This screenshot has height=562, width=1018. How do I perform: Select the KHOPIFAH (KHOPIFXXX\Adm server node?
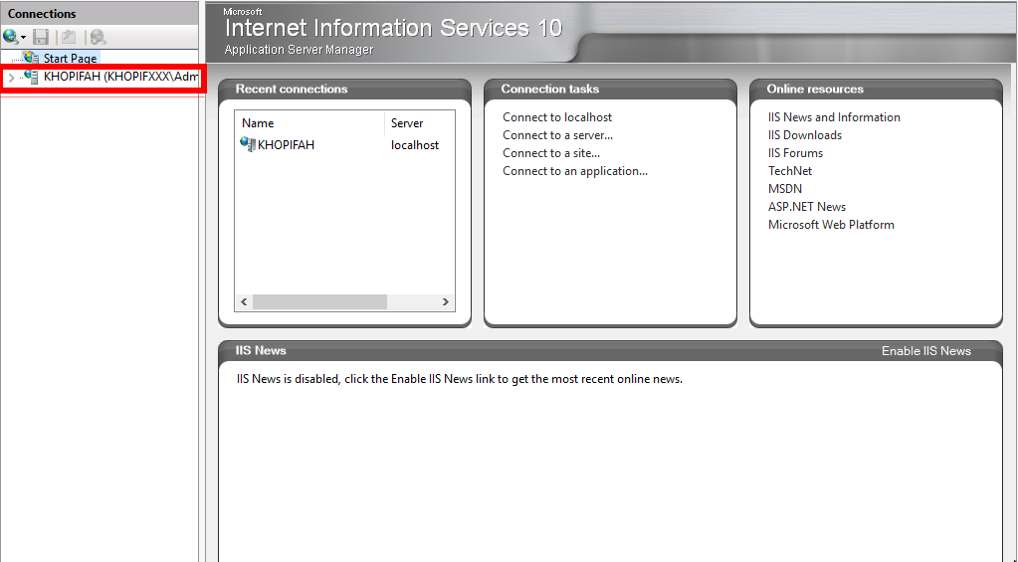(120, 77)
